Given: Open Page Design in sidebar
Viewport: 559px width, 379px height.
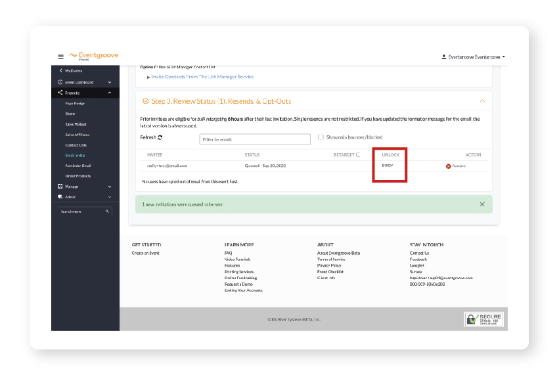Looking at the screenshot, I should pyautogui.click(x=75, y=103).
